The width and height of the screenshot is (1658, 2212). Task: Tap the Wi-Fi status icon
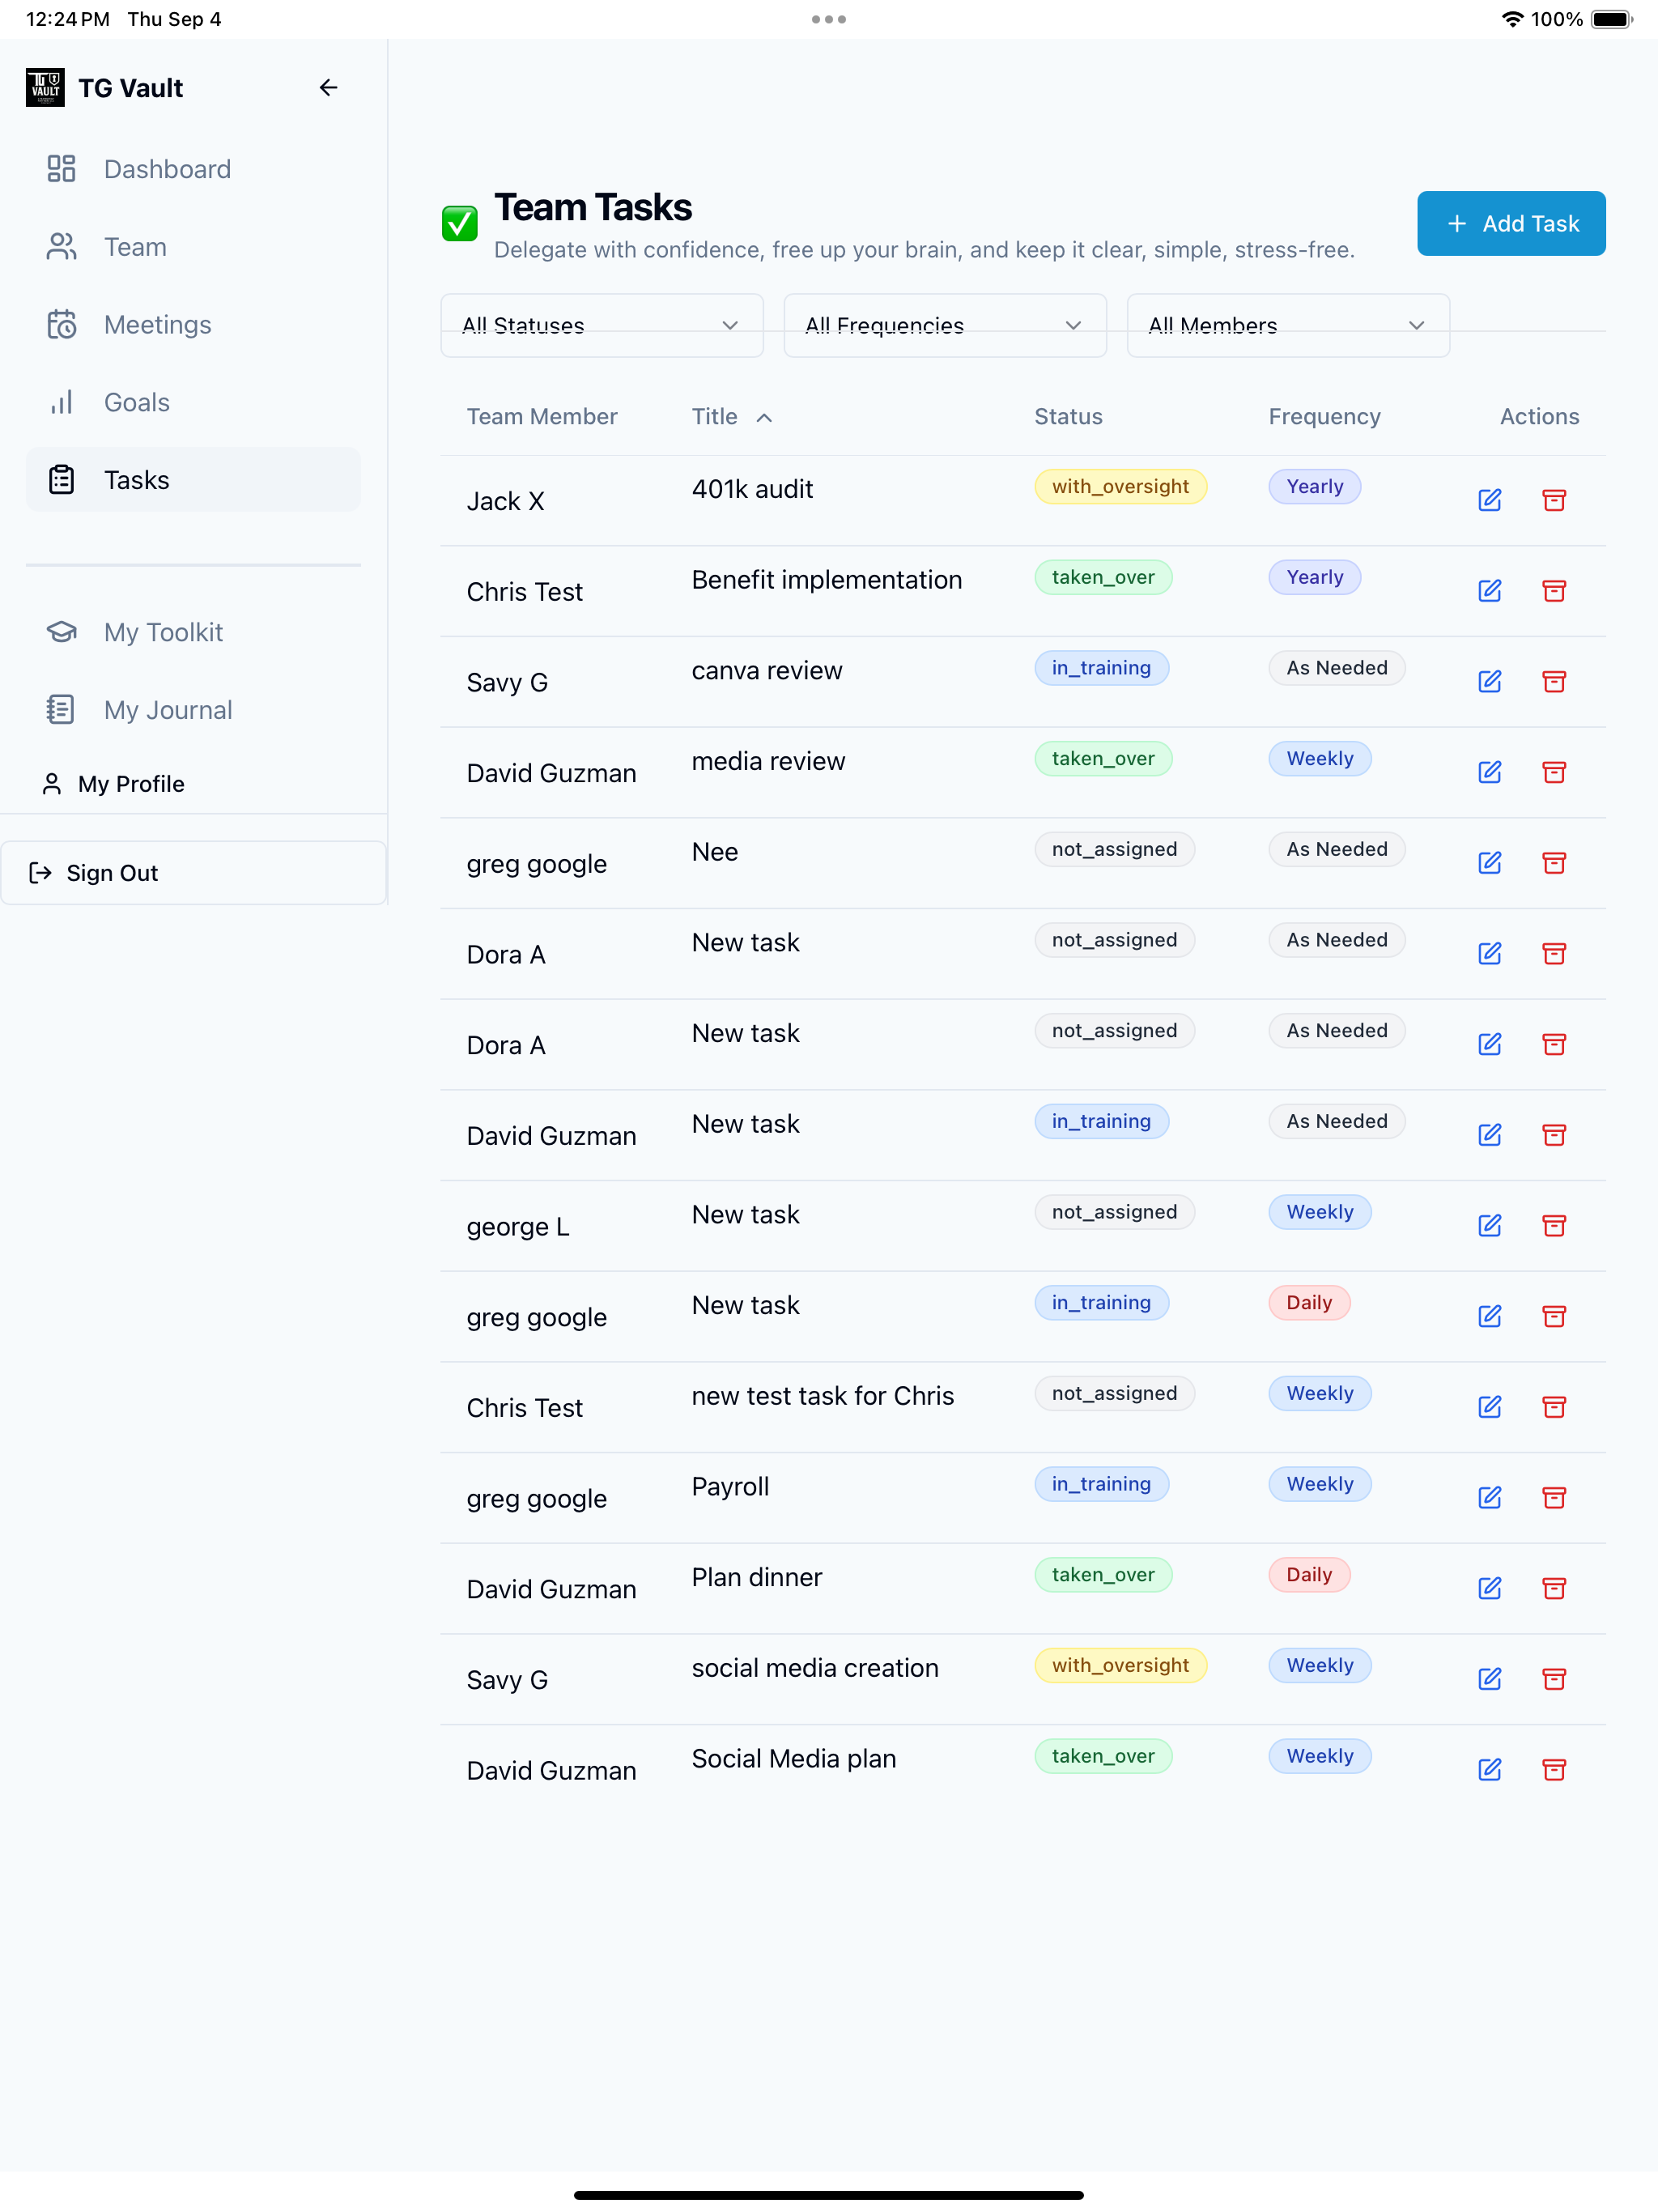[x=1512, y=19]
